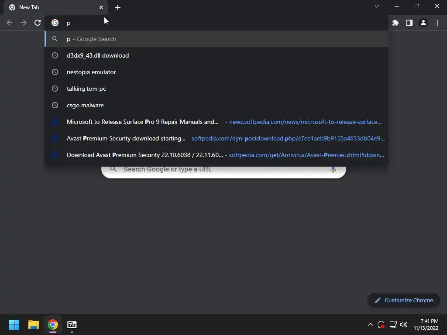447x335 pixels.
Task: Open the 'Download Avast Premium Security 22.10.6038' suggestion
Action: tap(217, 155)
